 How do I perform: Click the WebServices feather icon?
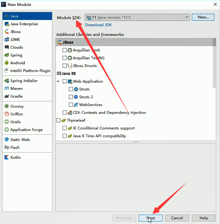coord(76,105)
